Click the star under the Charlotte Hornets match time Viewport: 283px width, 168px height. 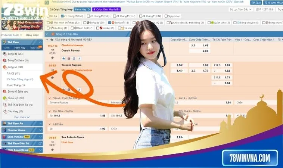click(52, 58)
